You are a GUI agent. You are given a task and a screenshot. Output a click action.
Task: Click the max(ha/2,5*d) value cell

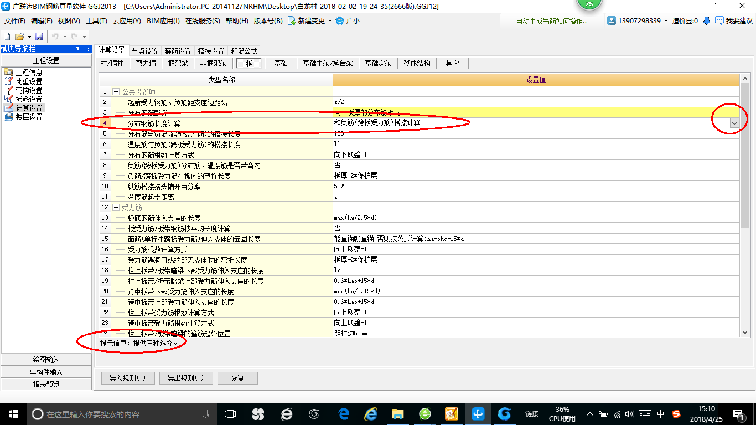point(536,217)
